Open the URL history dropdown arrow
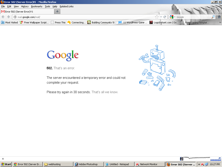 tap(161, 17)
